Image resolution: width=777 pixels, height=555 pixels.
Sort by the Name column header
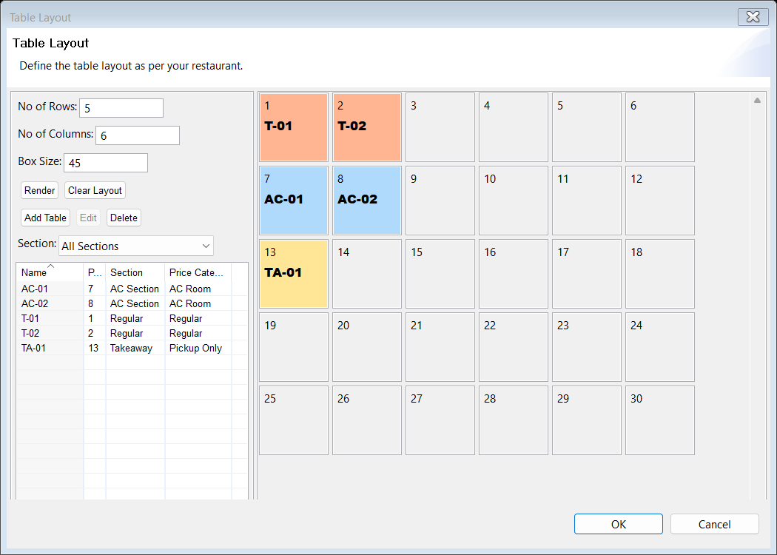[50, 272]
